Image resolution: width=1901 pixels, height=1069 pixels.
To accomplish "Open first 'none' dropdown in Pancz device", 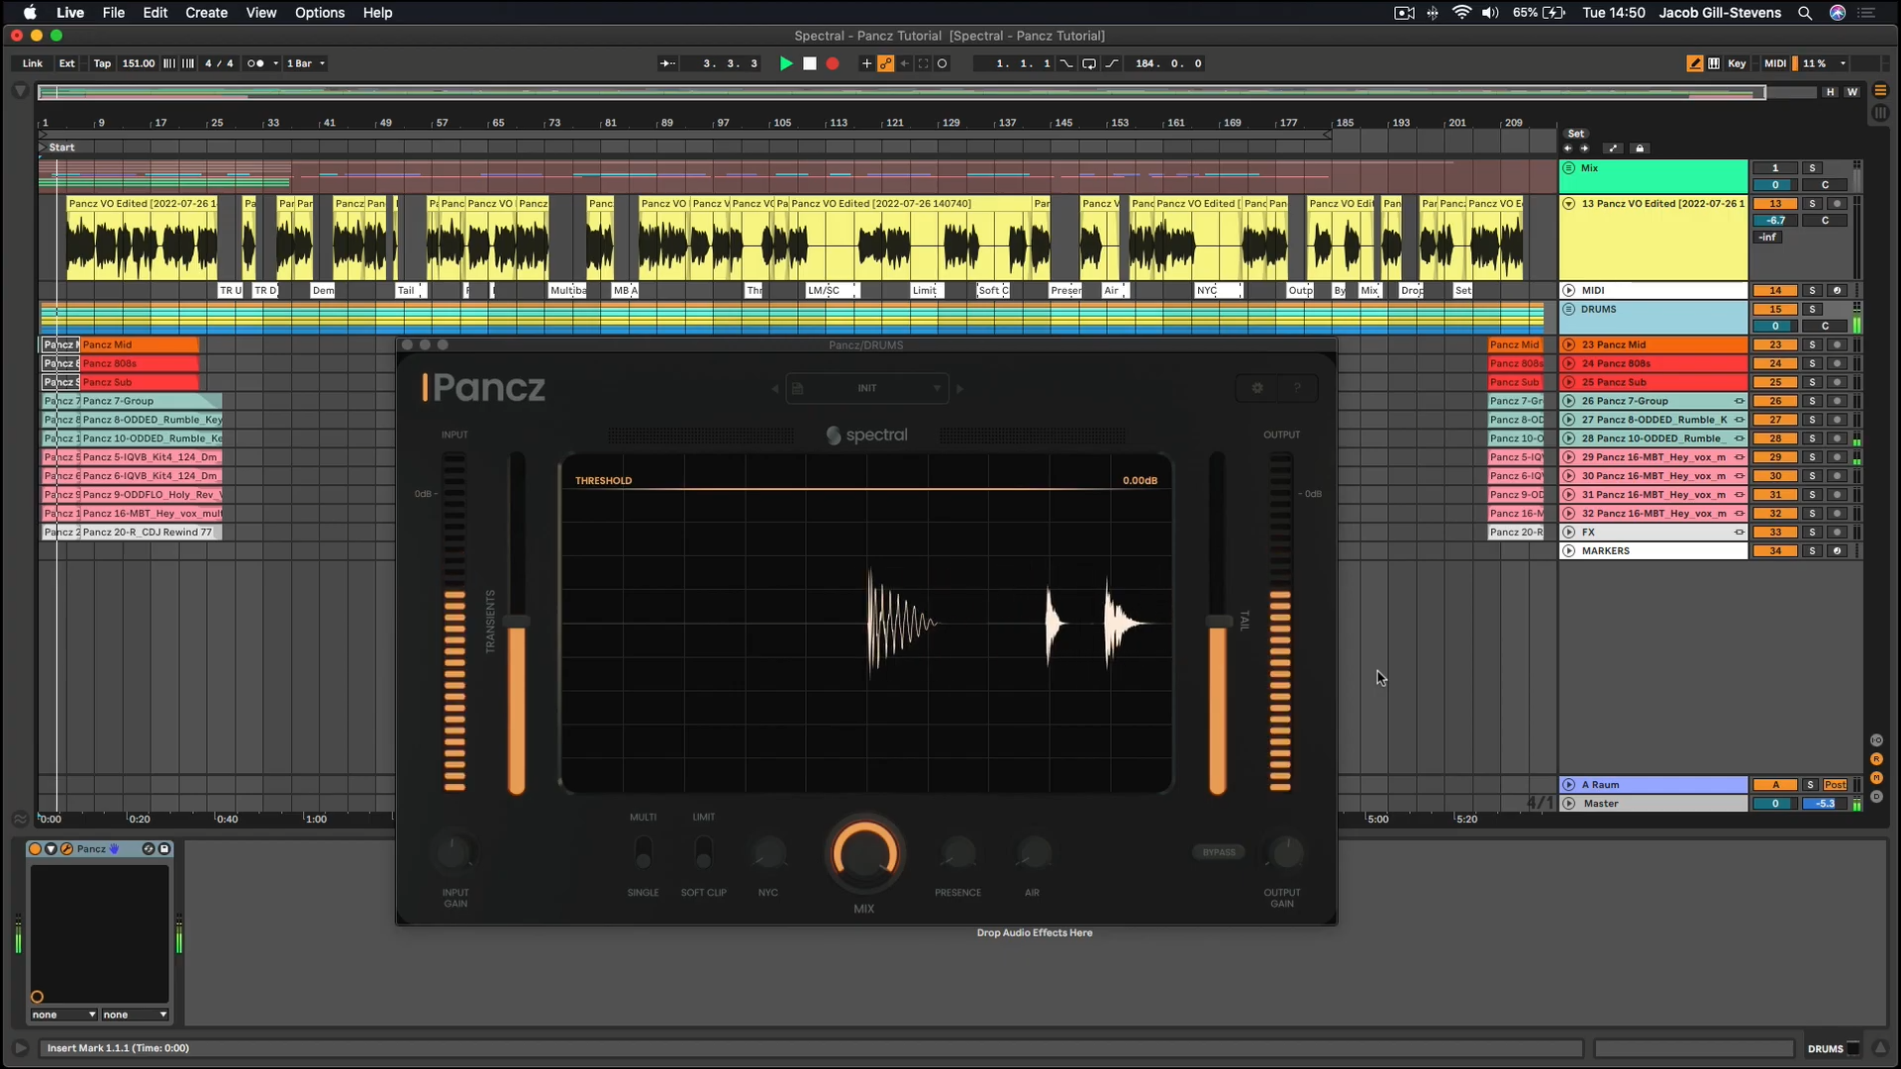I will pyautogui.click(x=63, y=1015).
